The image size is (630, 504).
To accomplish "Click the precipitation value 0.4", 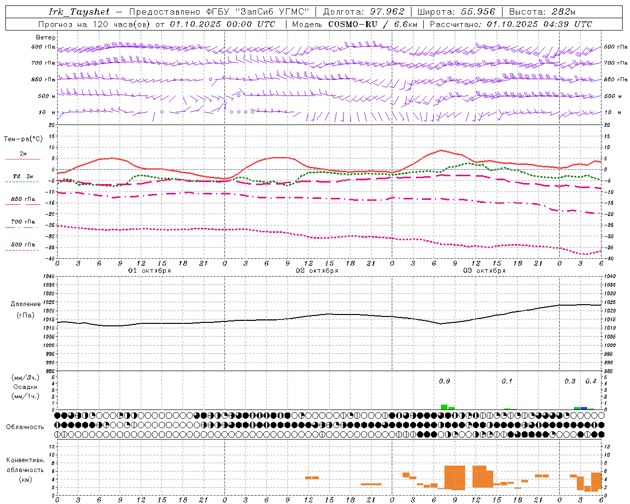I will [591, 381].
